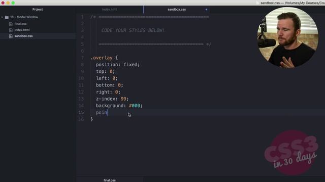Select sandbox.css in the project tree
Image resolution: width=325 pixels, height=182 pixels.
point(23,36)
